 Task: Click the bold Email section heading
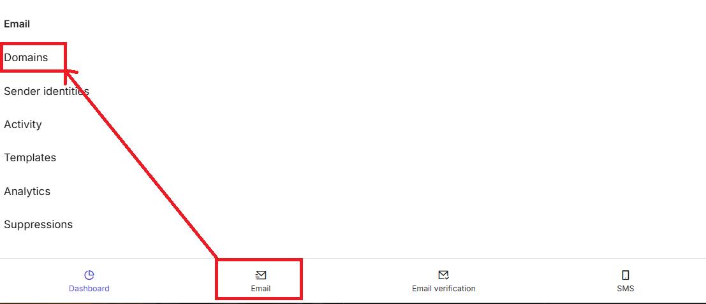(x=17, y=24)
